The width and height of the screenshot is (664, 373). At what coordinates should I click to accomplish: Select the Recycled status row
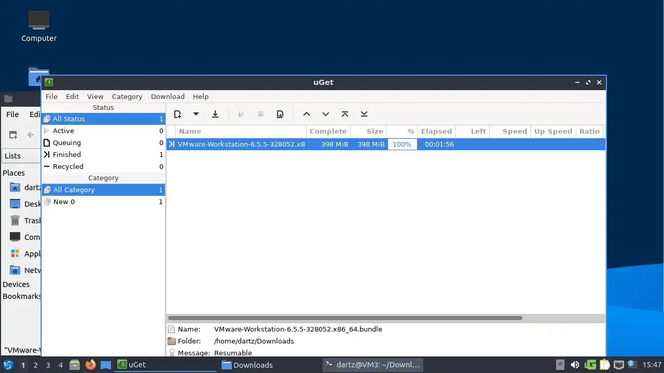tap(103, 166)
